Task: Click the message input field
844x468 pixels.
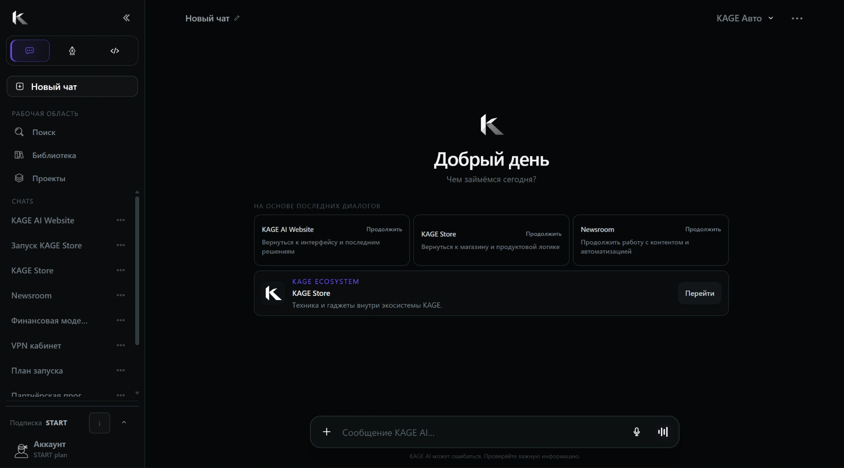Action: 482,432
